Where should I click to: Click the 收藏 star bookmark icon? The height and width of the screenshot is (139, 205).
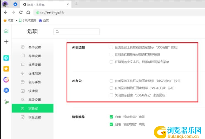tap(5, 21)
